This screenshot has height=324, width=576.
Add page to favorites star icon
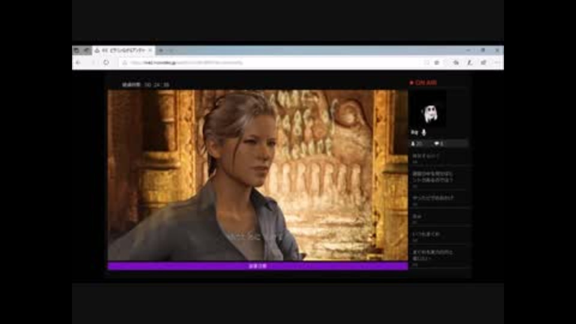pyautogui.click(x=437, y=63)
